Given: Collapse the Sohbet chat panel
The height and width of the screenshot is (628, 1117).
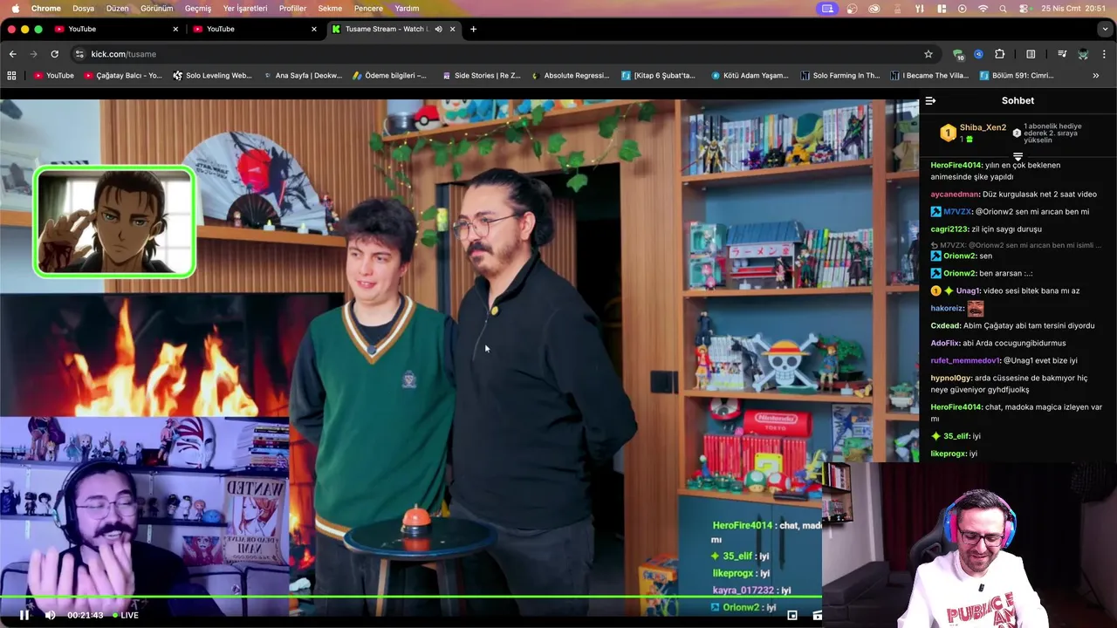Looking at the screenshot, I should pyautogui.click(x=930, y=100).
